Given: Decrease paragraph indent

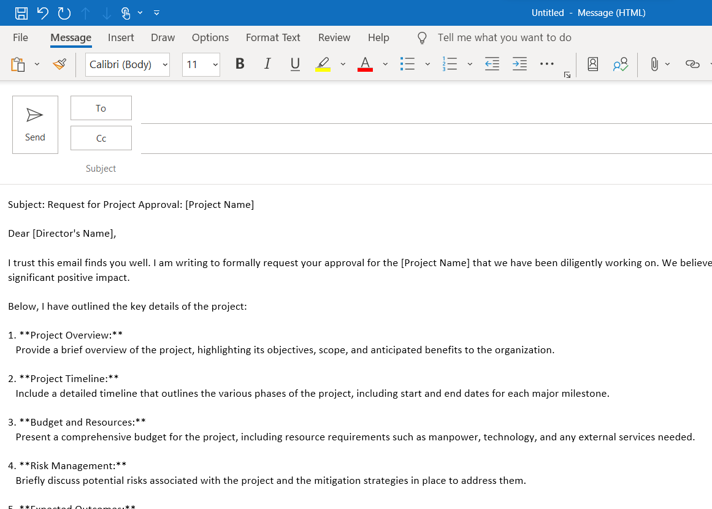Looking at the screenshot, I should pos(492,64).
